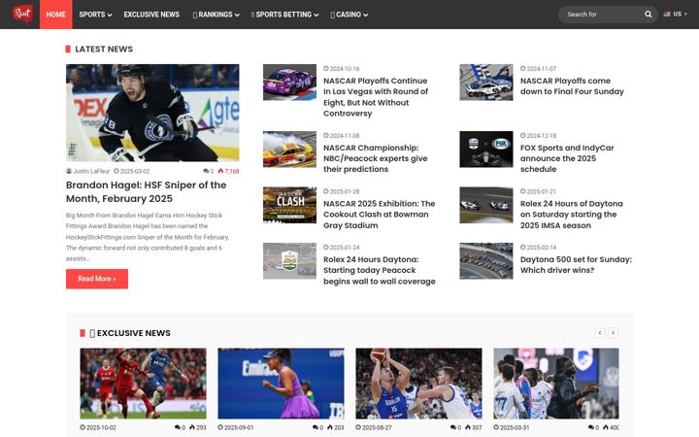Click flame icon showing 293 views
Screen dimensions: 699x437
point(192,427)
